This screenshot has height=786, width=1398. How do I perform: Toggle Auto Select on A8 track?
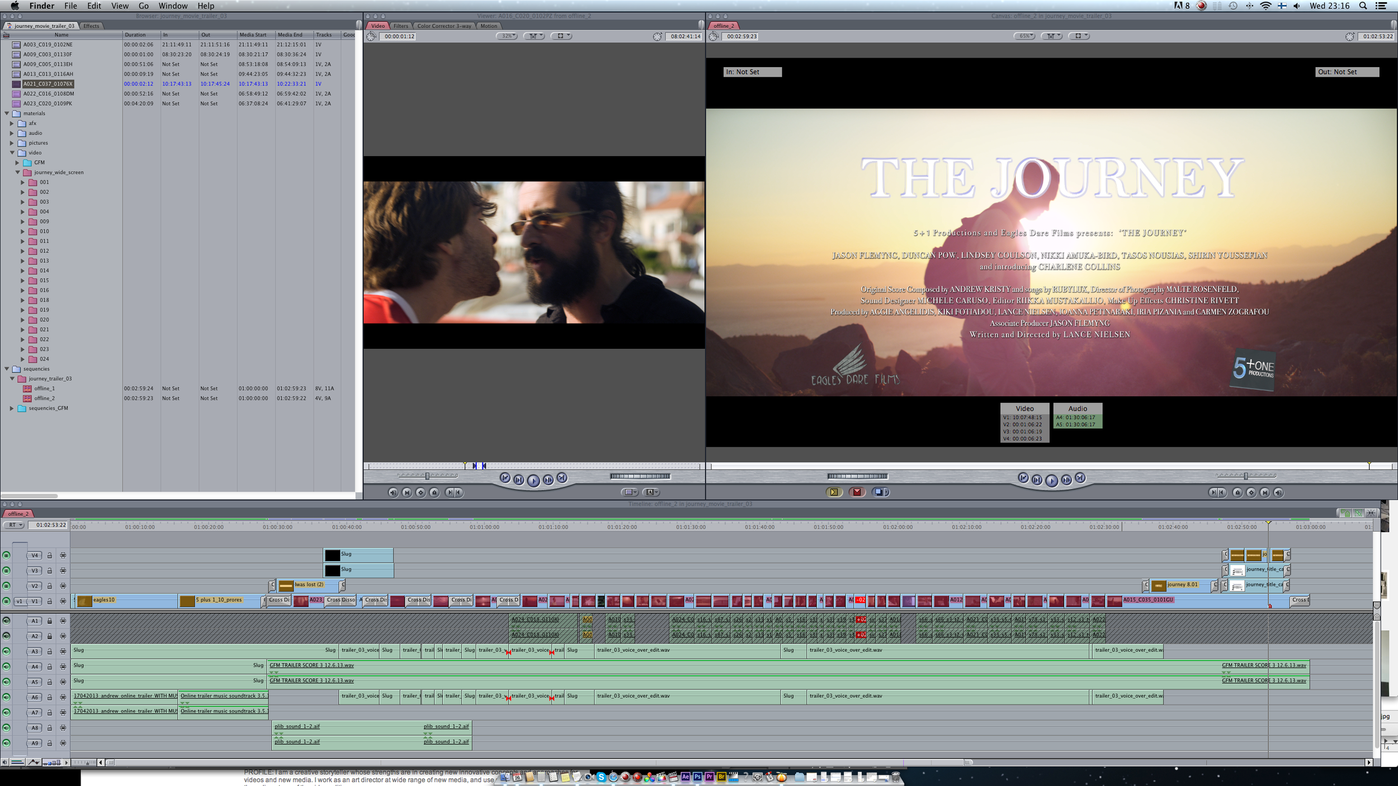63,728
